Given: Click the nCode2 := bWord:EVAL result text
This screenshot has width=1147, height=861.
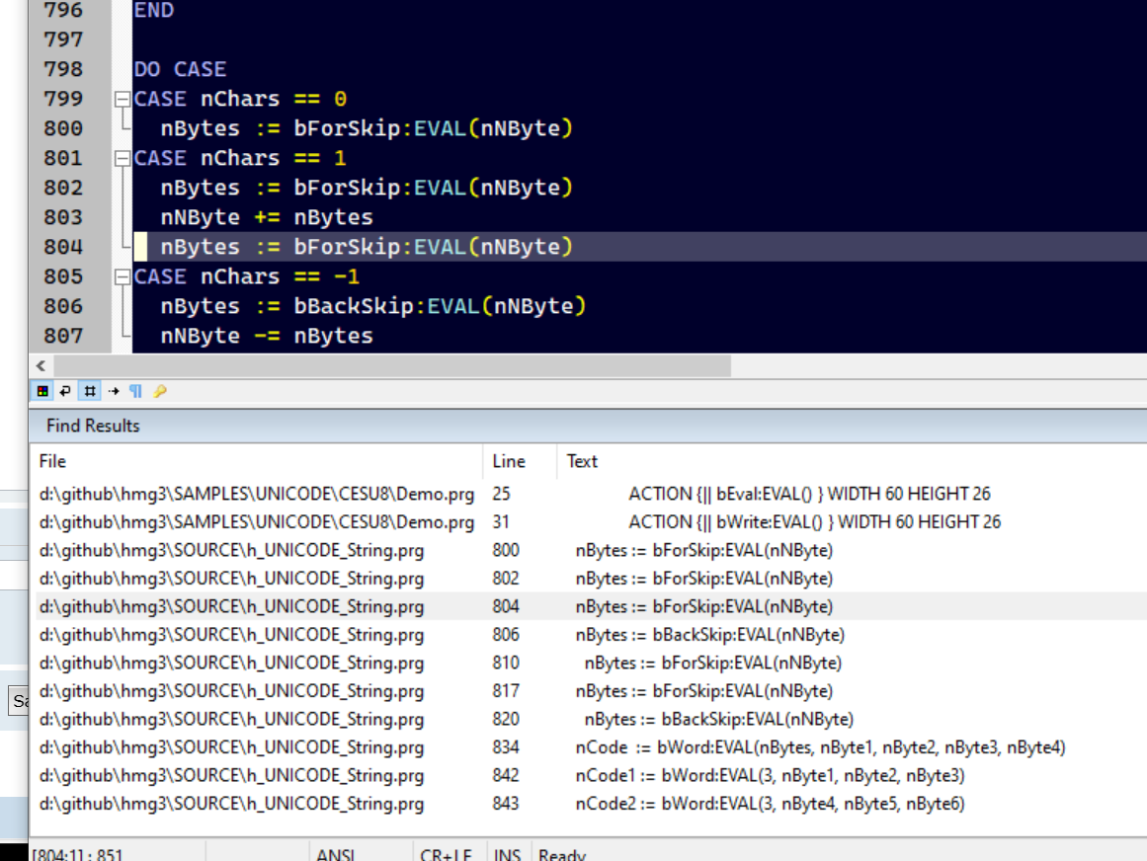Looking at the screenshot, I should (x=770, y=804).
